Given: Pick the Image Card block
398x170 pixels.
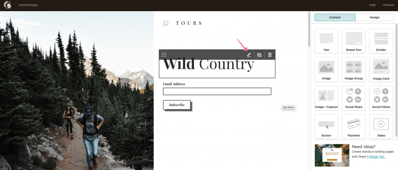Looking at the screenshot, I should (381, 69).
